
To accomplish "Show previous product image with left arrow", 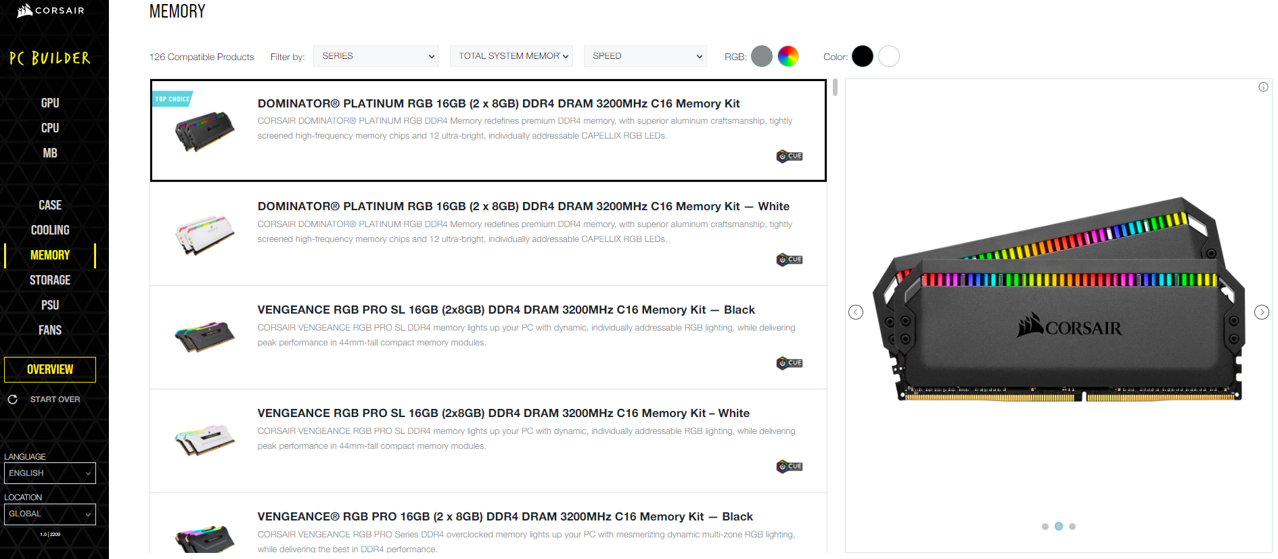I will (x=856, y=312).
